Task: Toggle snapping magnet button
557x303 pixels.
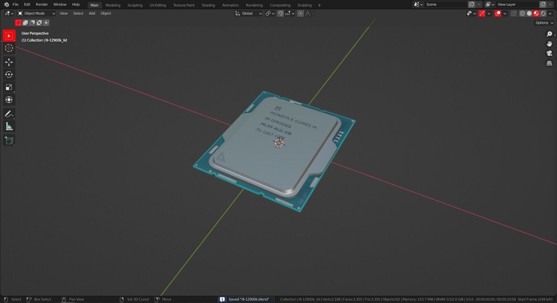Action: [281, 13]
